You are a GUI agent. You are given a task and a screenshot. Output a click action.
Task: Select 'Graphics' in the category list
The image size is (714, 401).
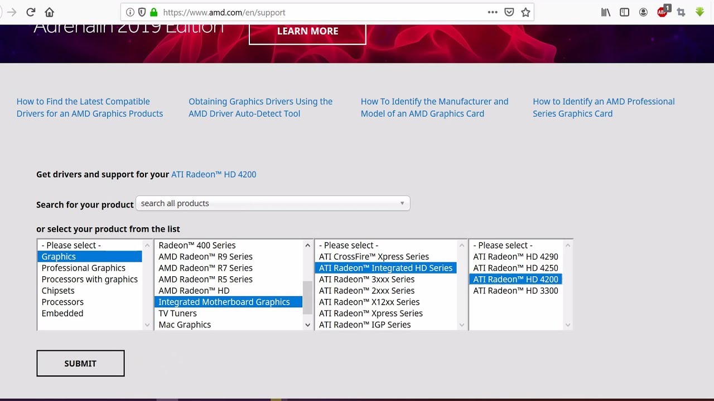point(90,256)
